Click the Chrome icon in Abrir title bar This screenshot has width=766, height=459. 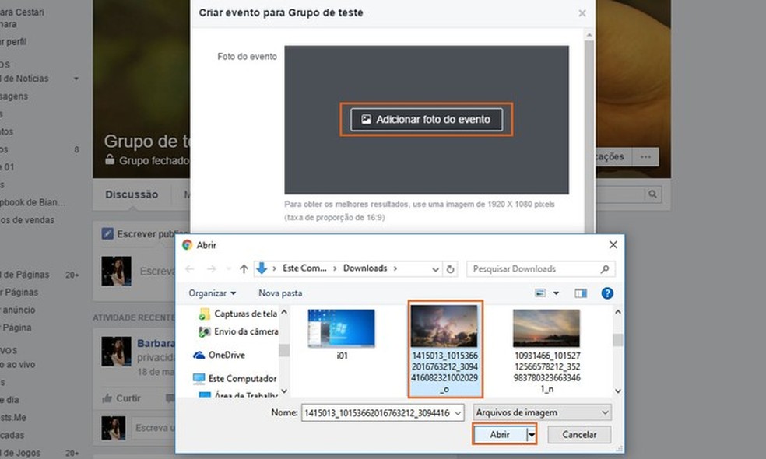[x=187, y=244]
